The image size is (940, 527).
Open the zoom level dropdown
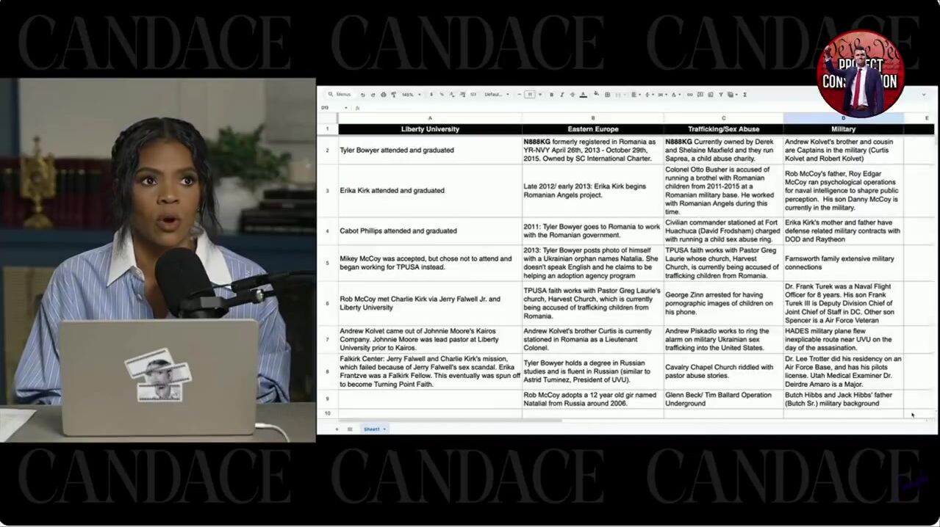tap(409, 95)
